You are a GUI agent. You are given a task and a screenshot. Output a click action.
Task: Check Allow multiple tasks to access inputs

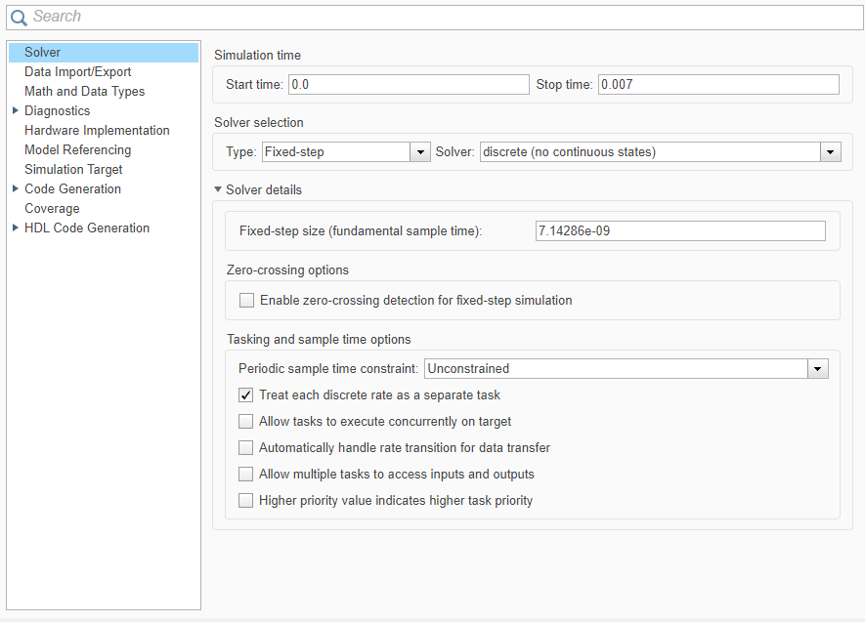click(246, 475)
